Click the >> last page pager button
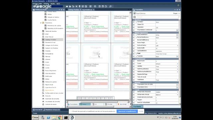The image size is (213, 120). tap(111, 98)
